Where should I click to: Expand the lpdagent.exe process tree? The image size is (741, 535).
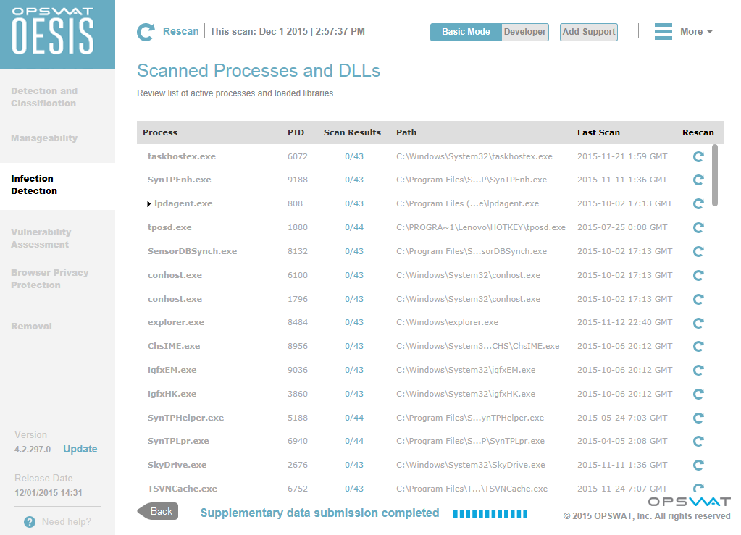tap(149, 204)
